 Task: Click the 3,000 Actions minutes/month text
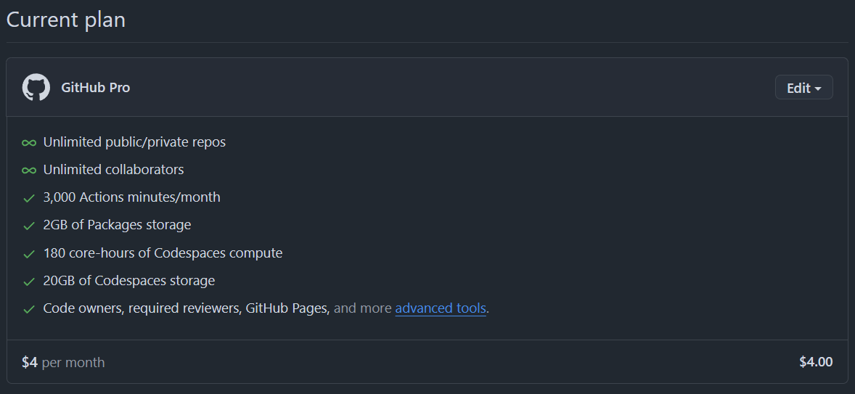pyautogui.click(x=131, y=197)
